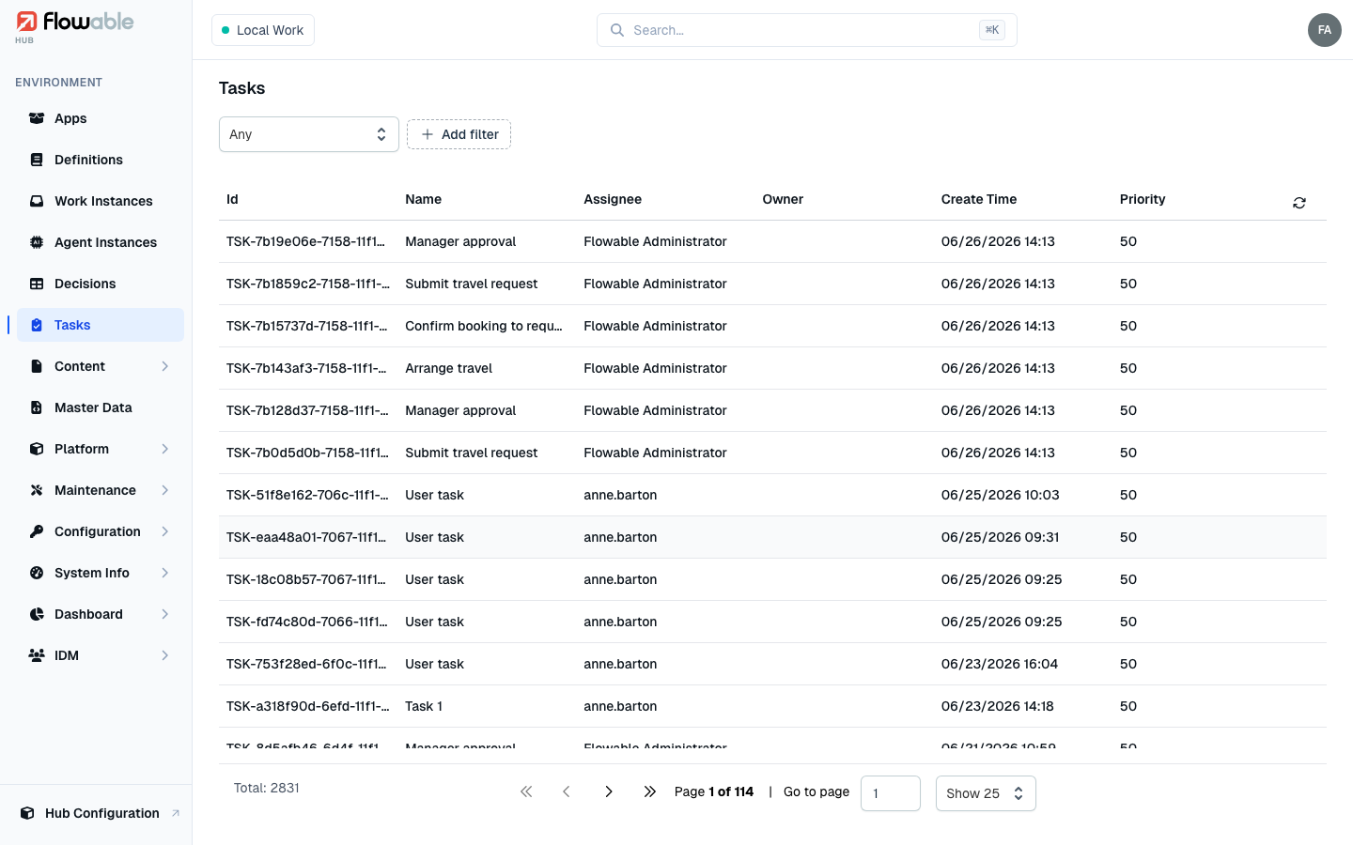Navigate to Agent Instances
The width and height of the screenshot is (1353, 845).
point(101,242)
